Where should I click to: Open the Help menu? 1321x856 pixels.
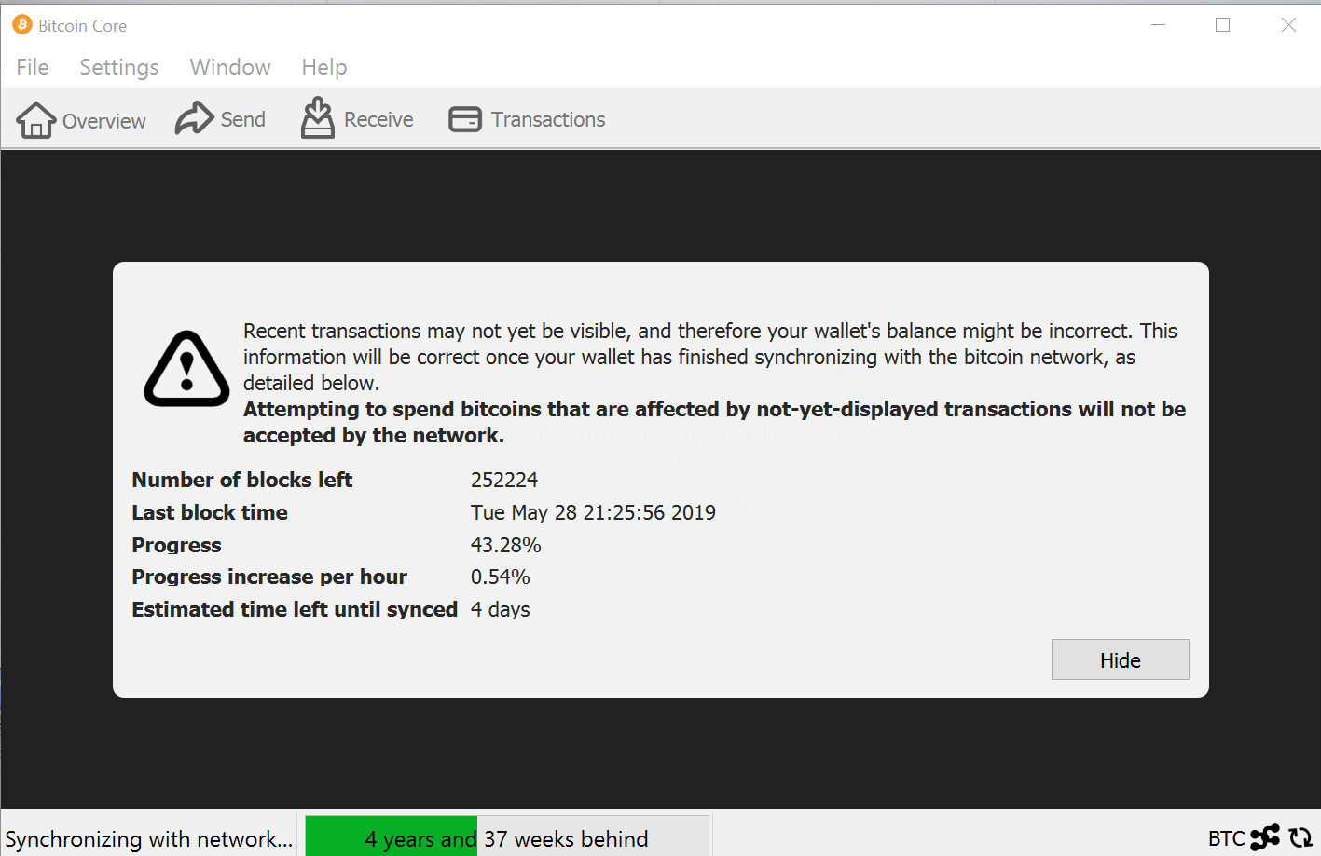(324, 67)
